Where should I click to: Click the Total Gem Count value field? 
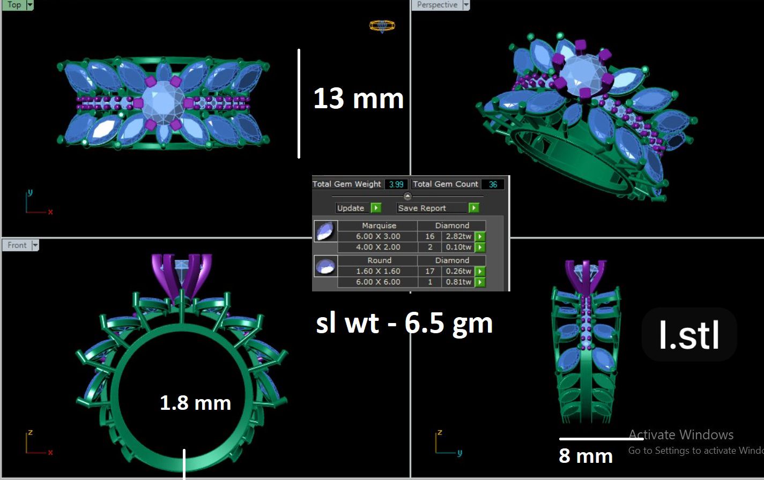pyautogui.click(x=493, y=184)
